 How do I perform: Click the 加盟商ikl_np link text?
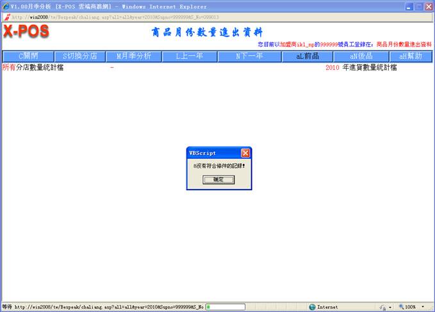[x=297, y=44]
